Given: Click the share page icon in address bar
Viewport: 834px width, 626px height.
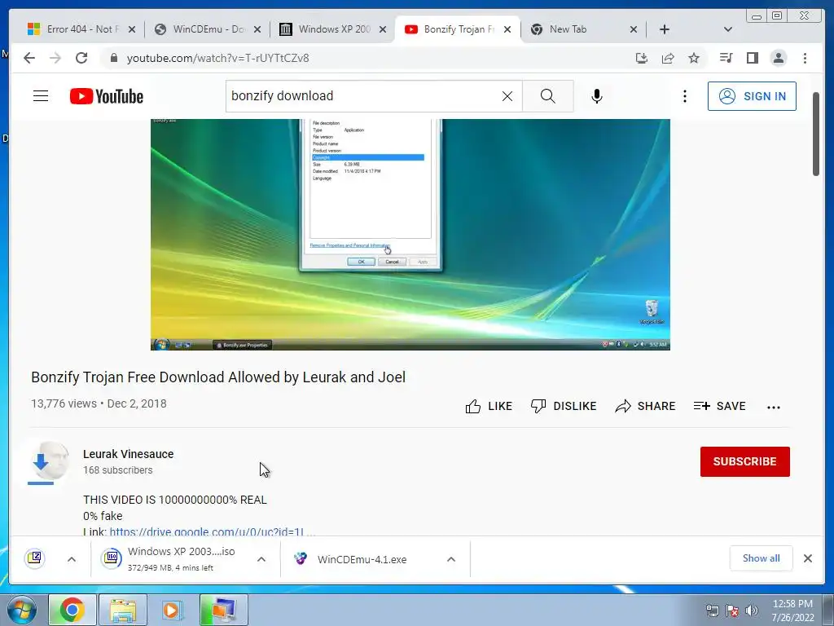Looking at the screenshot, I should [668, 58].
